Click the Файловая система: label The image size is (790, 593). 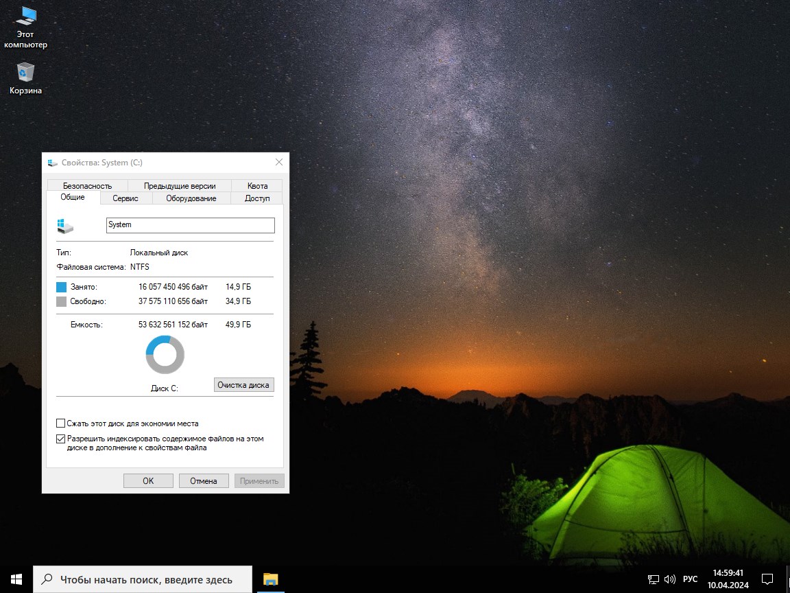(x=91, y=267)
